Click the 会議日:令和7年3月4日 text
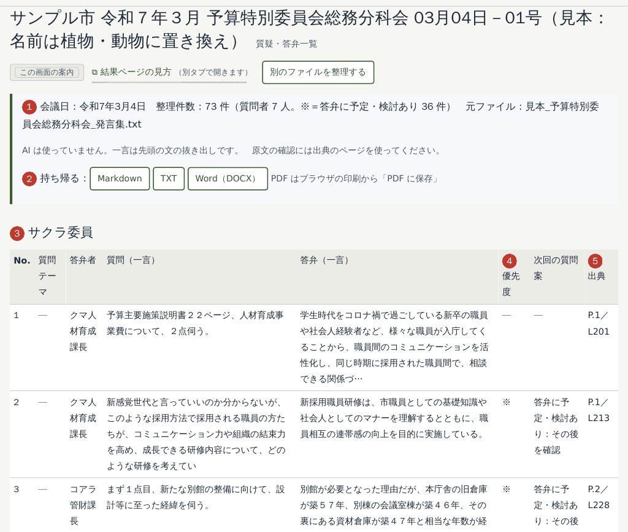Screen dimensions: 628x532 (x=93, y=107)
